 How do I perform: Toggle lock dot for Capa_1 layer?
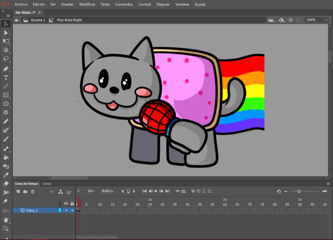pyautogui.click(x=72, y=210)
